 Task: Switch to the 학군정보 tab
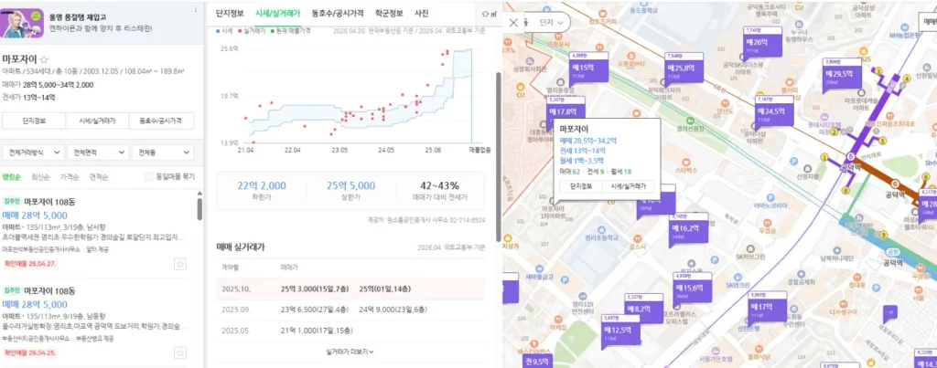(388, 13)
